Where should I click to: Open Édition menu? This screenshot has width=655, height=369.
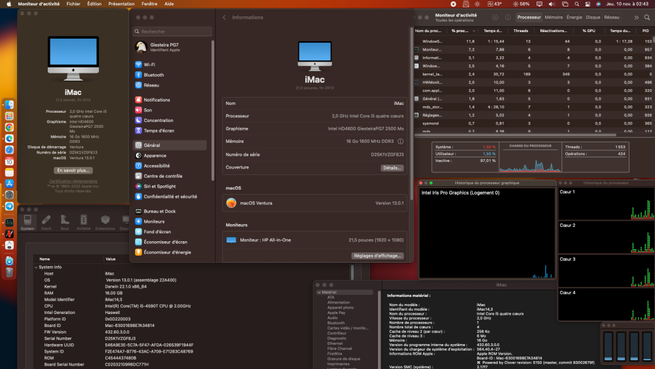(94, 4)
